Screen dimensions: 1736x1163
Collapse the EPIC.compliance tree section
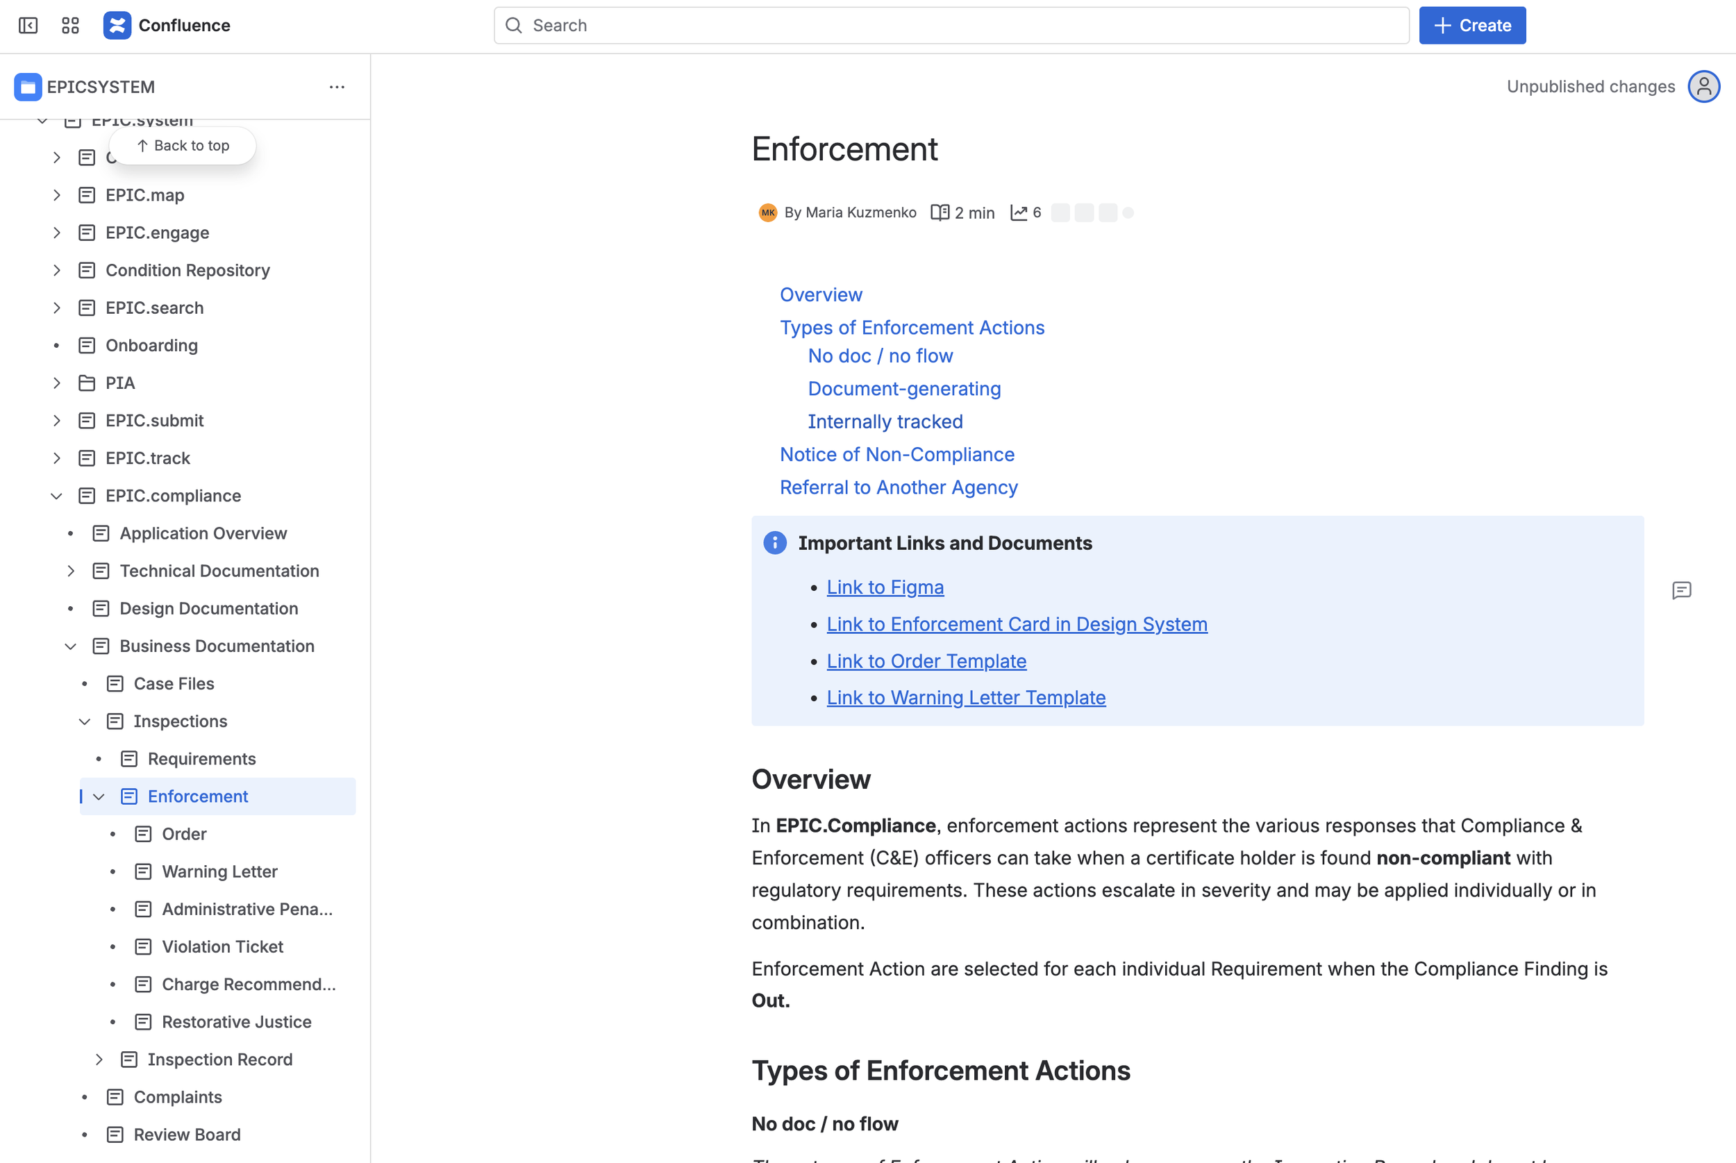click(x=56, y=496)
